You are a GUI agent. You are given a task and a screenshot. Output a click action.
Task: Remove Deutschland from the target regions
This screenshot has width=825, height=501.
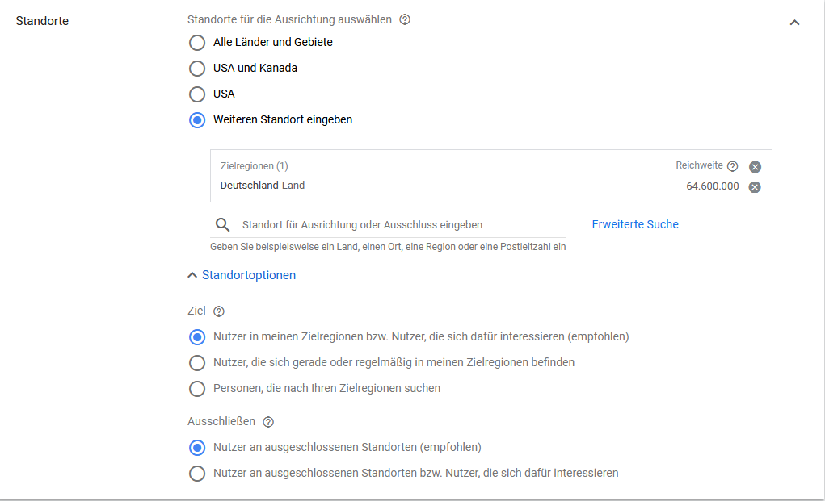[755, 187]
